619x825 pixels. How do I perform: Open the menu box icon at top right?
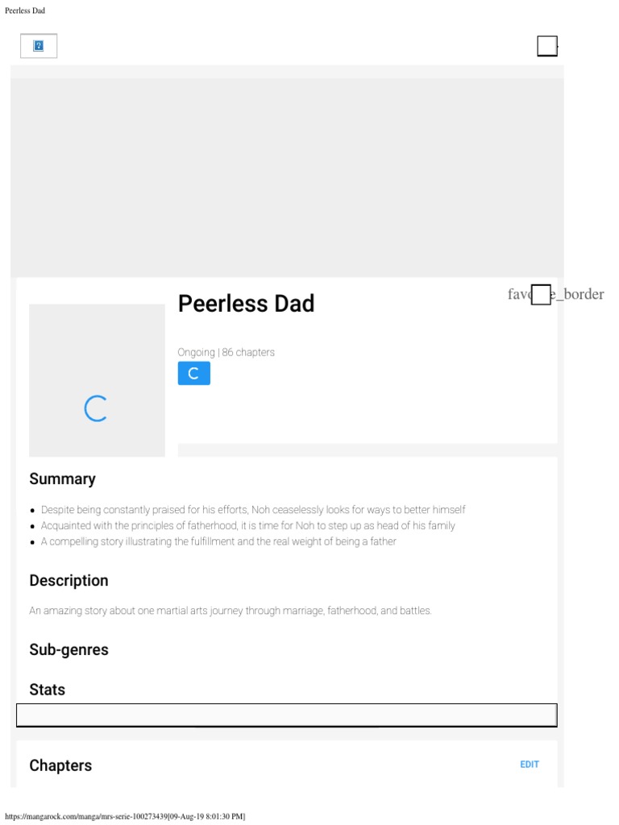547,46
